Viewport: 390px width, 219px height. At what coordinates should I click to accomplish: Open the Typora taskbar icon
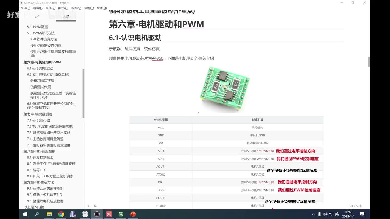pyautogui.click(x=85, y=214)
